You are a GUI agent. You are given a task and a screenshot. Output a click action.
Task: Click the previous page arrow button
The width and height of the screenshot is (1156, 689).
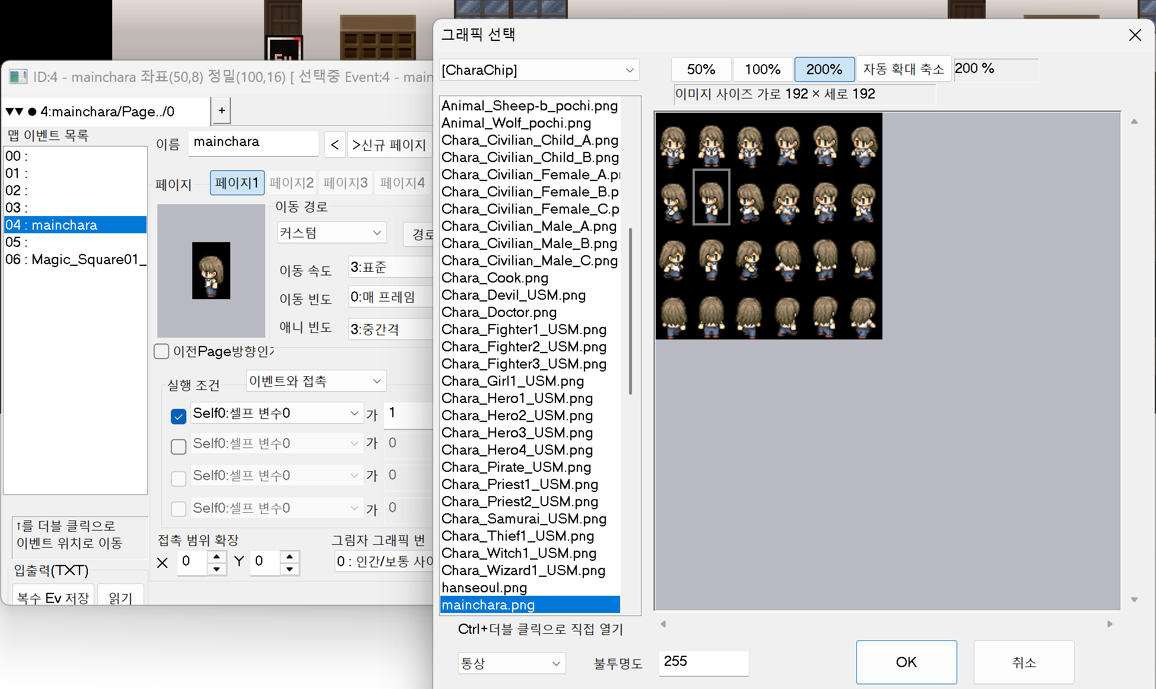click(335, 145)
